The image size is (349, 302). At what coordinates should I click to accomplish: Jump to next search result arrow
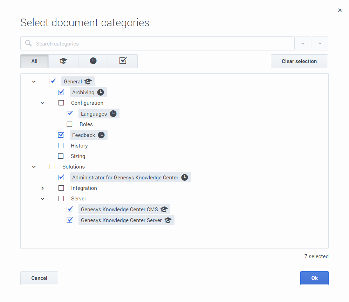[x=303, y=43]
